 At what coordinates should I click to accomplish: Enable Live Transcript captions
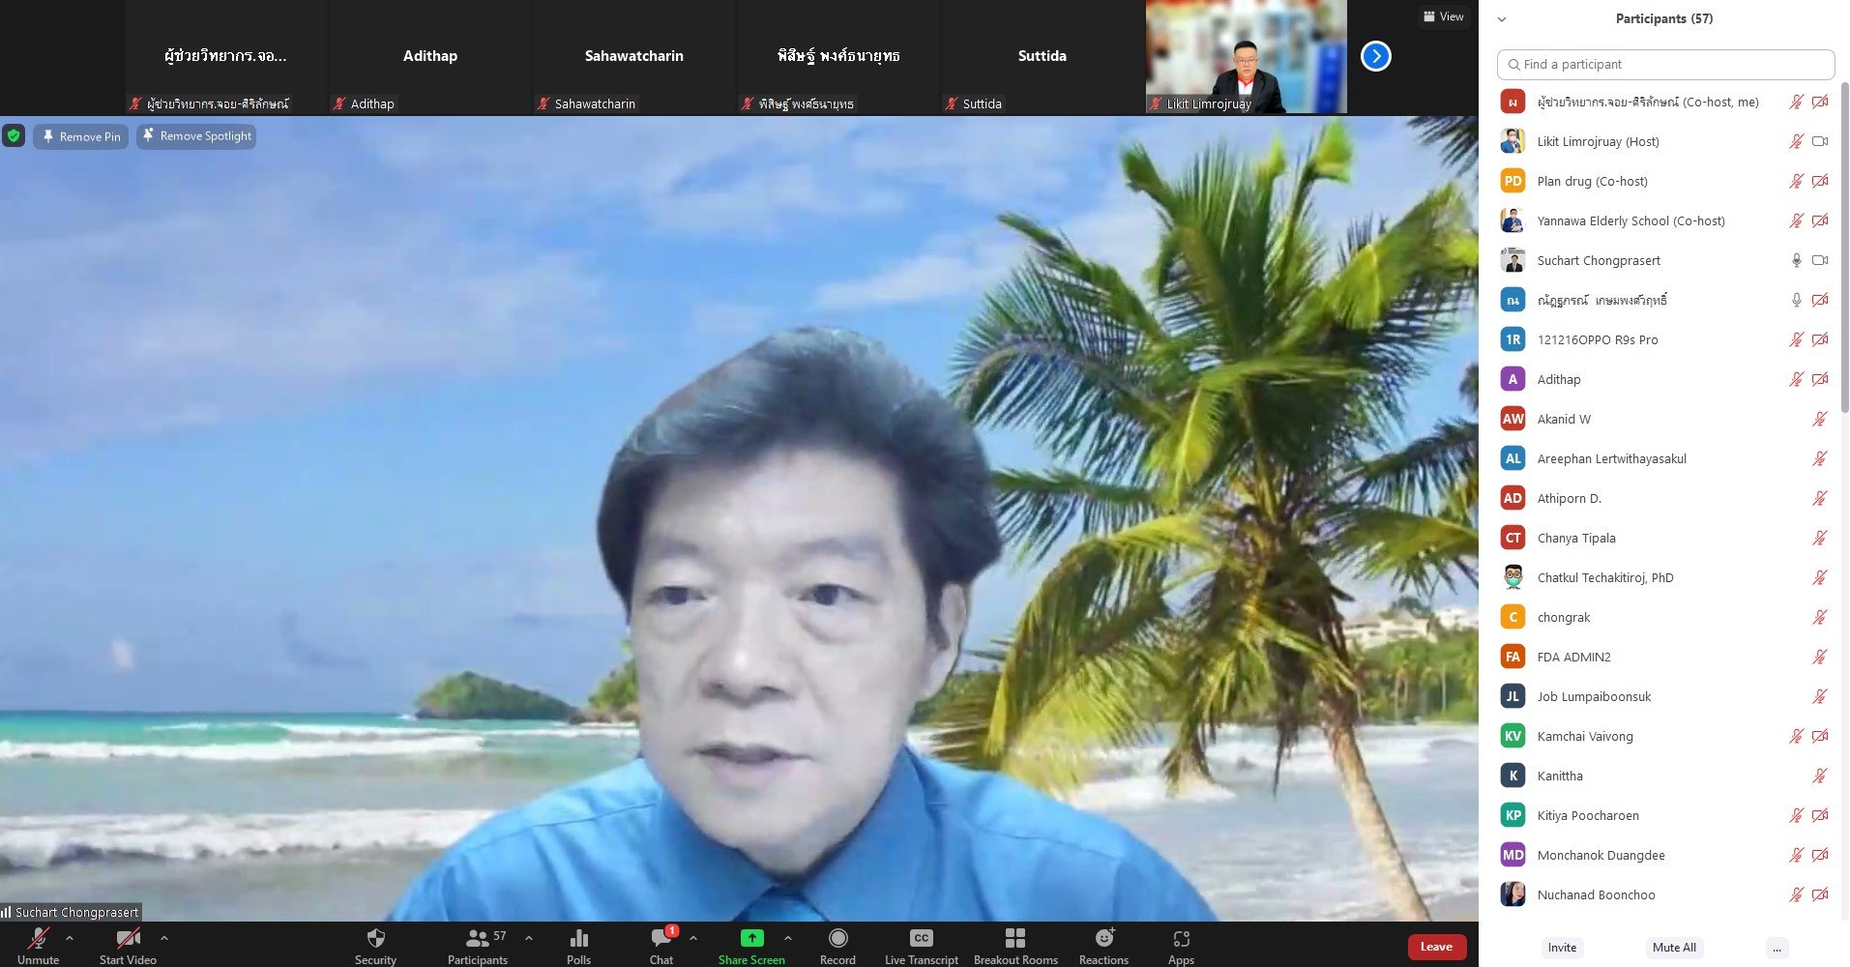[x=921, y=944]
